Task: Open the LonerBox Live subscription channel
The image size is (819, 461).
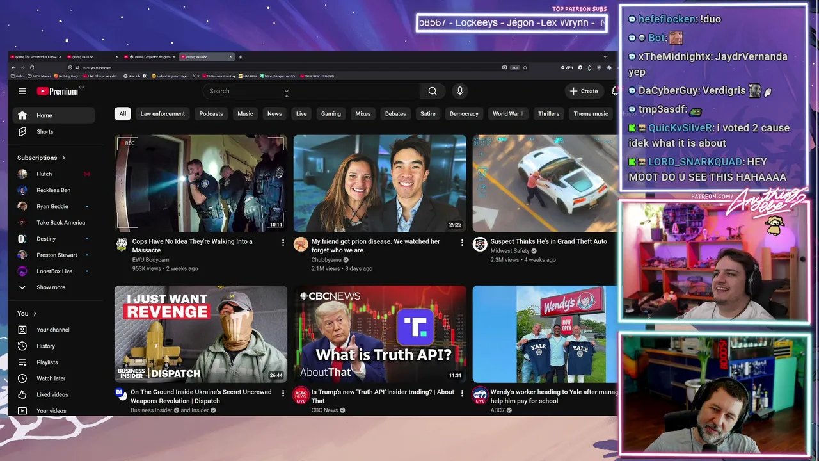Action: (54, 271)
